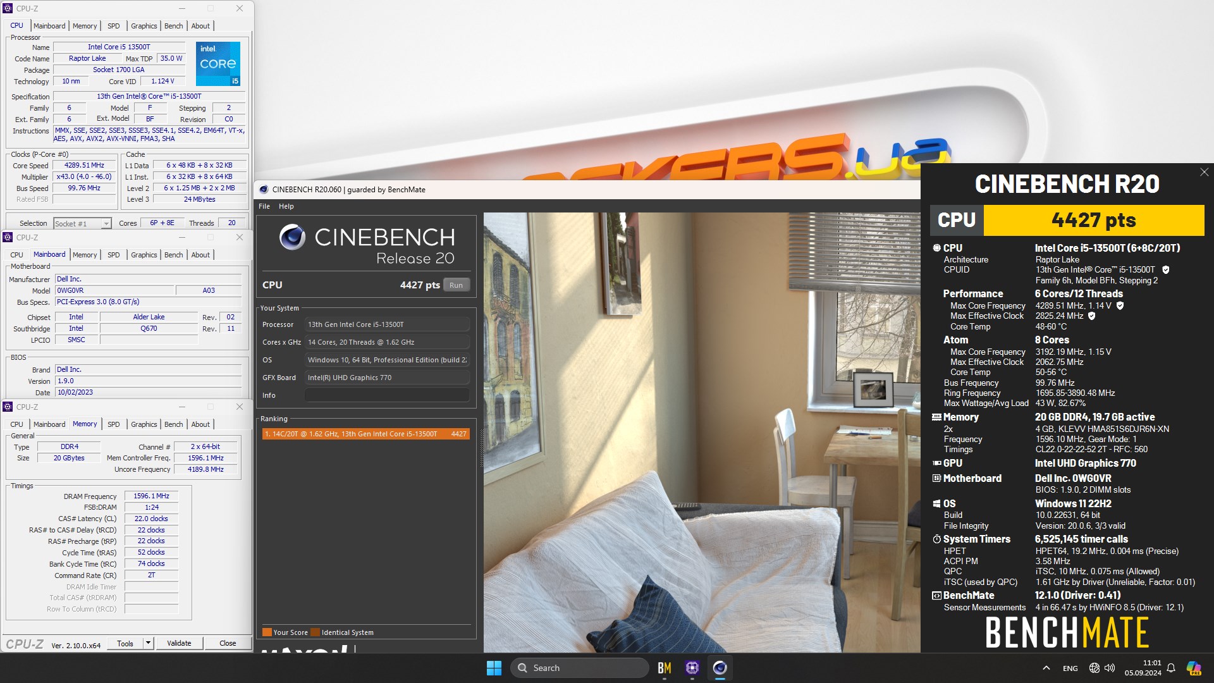This screenshot has width=1214, height=683.
Task: Open About tab in Memory CPU-Z window
Action: (x=200, y=424)
